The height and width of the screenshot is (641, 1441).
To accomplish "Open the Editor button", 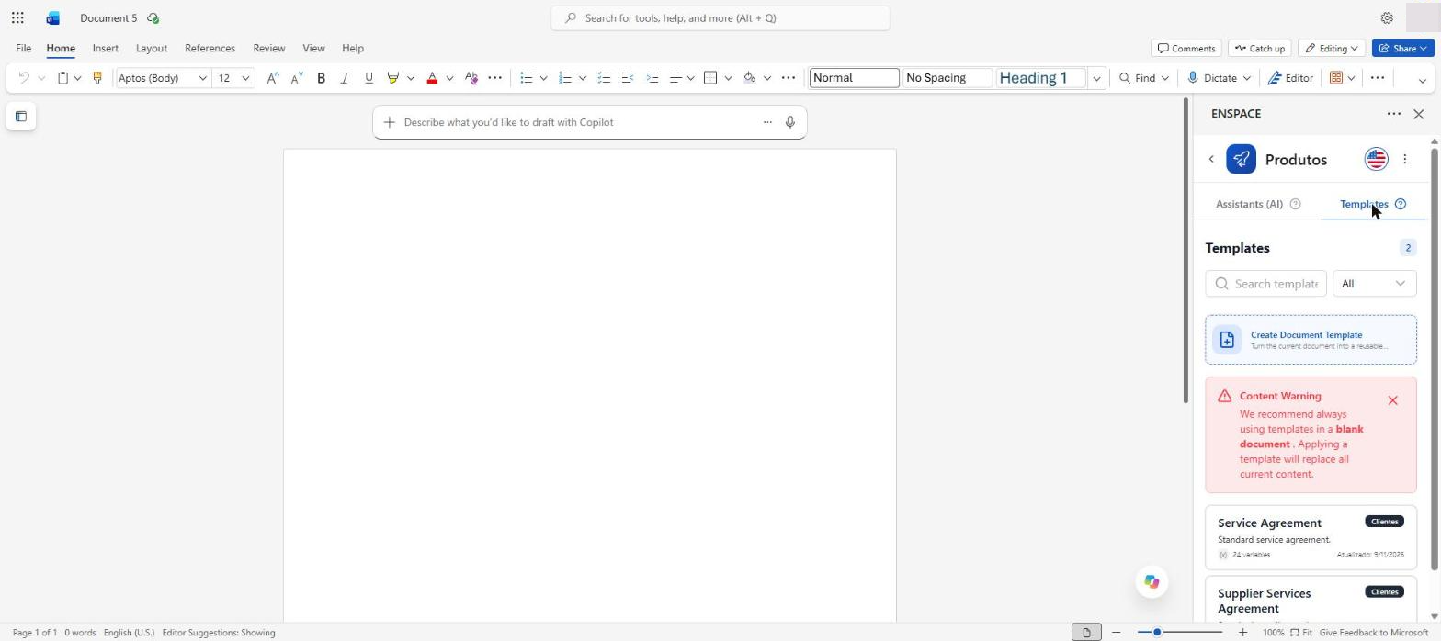I will [x=1290, y=78].
